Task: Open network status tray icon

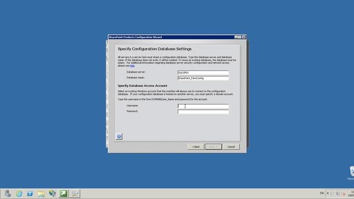Action: tap(338, 193)
